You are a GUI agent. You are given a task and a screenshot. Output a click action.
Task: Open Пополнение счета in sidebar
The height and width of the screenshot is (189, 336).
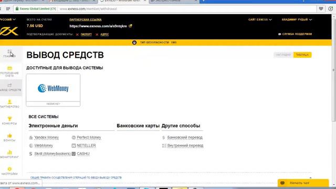9,71
